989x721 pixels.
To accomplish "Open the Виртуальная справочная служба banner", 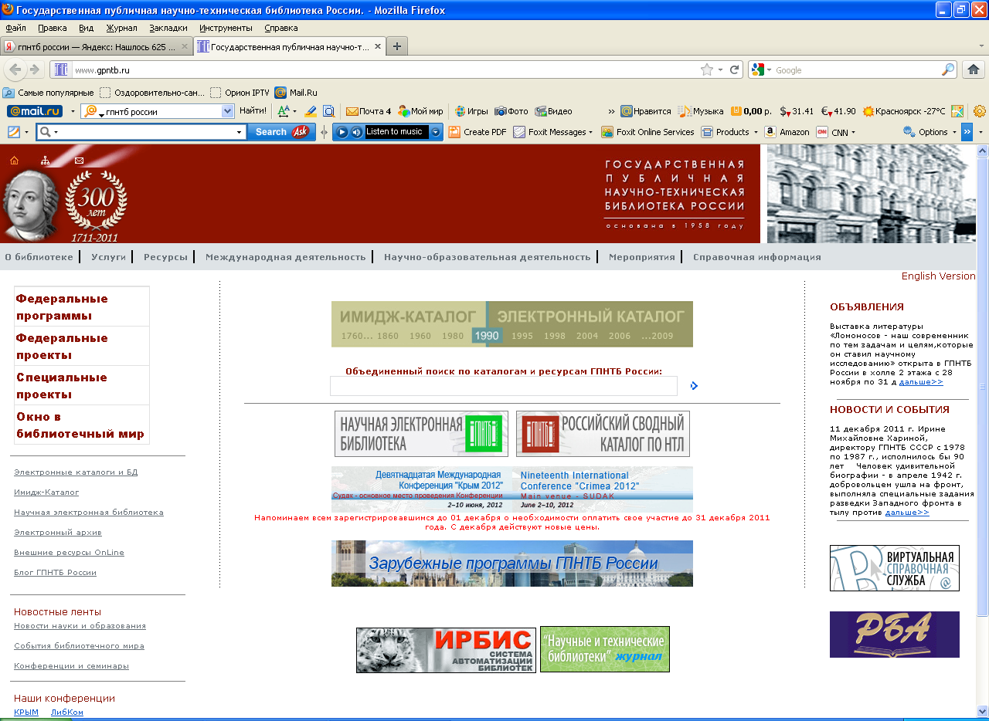I will tap(895, 568).
